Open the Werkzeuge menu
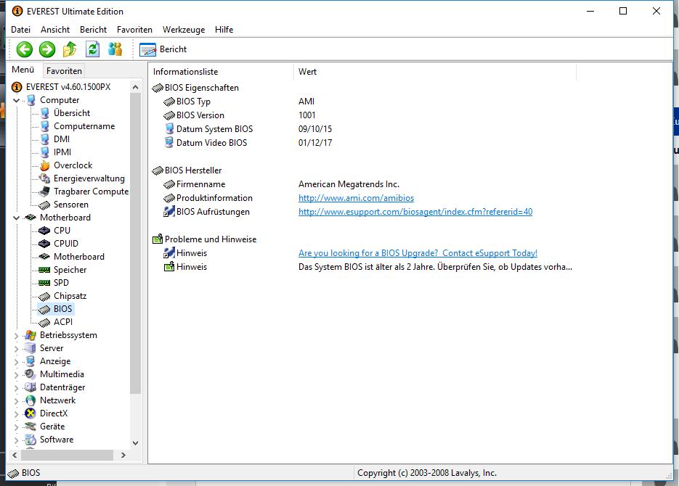Viewport: 679px width, 486px height. 184,30
